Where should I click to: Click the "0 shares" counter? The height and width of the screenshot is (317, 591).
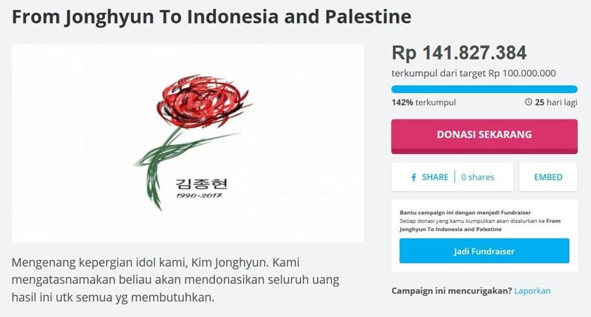pyautogui.click(x=478, y=177)
